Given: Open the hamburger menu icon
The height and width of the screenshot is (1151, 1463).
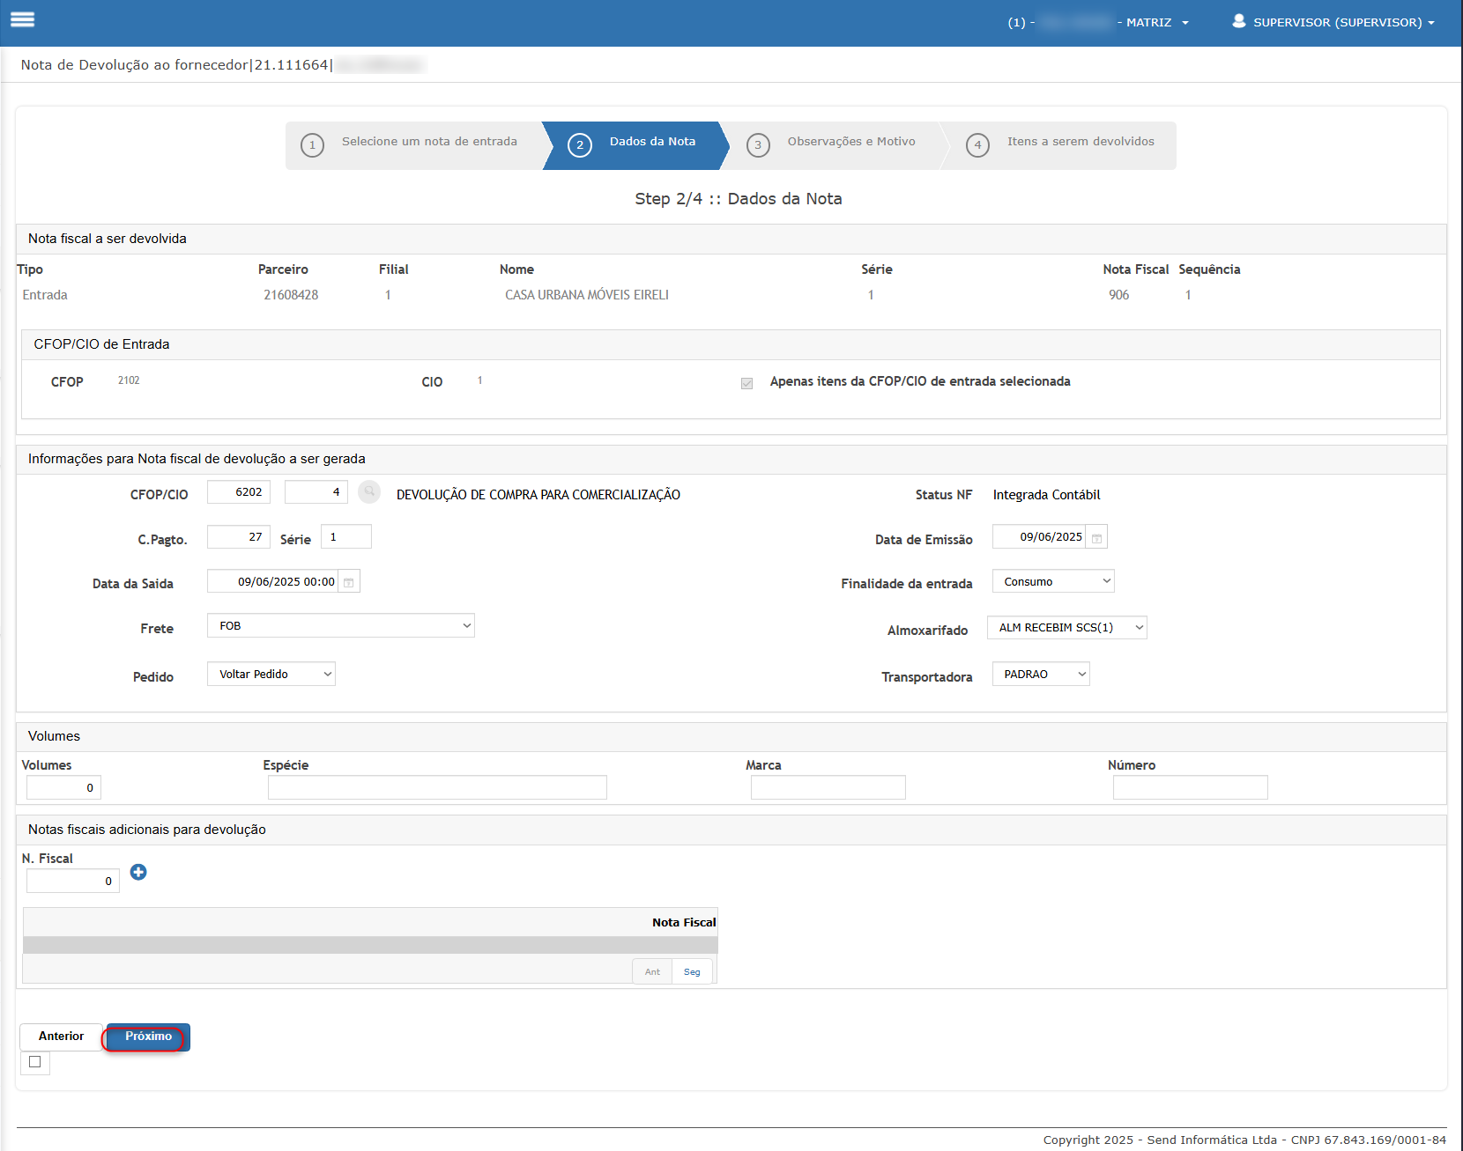Looking at the screenshot, I should (22, 19).
